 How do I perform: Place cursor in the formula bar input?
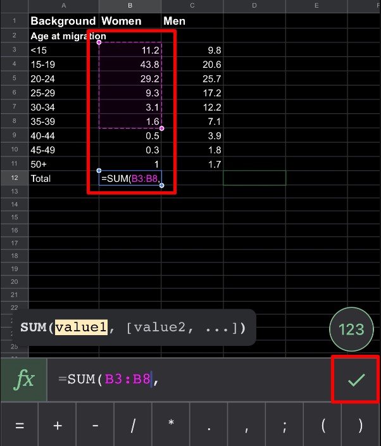(189, 379)
